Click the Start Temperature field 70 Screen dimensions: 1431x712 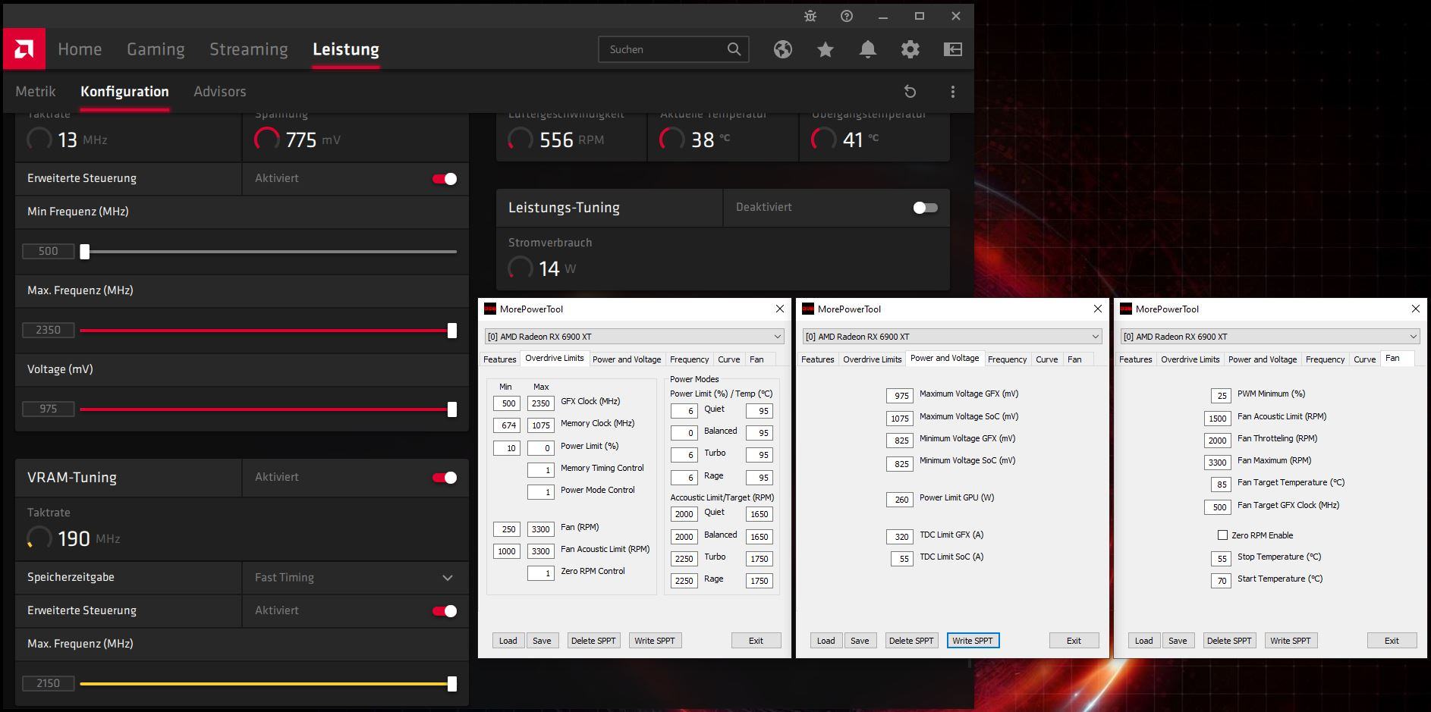click(x=1221, y=581)
